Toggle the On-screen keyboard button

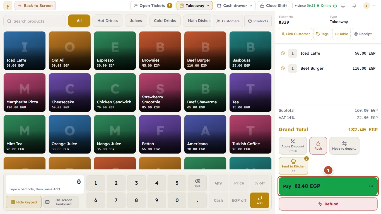61,202
